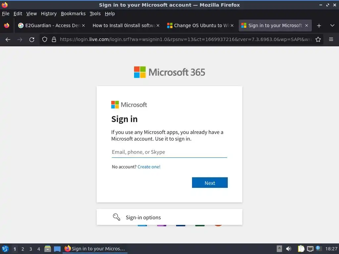Open the View menu
339x254 pixels.
[31, 14]
